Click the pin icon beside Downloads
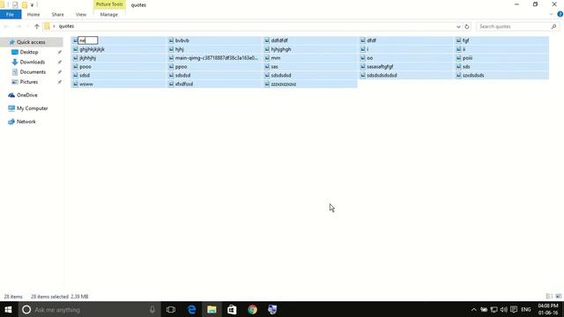This screenshot has width=564, height=317. click(59, 63)
